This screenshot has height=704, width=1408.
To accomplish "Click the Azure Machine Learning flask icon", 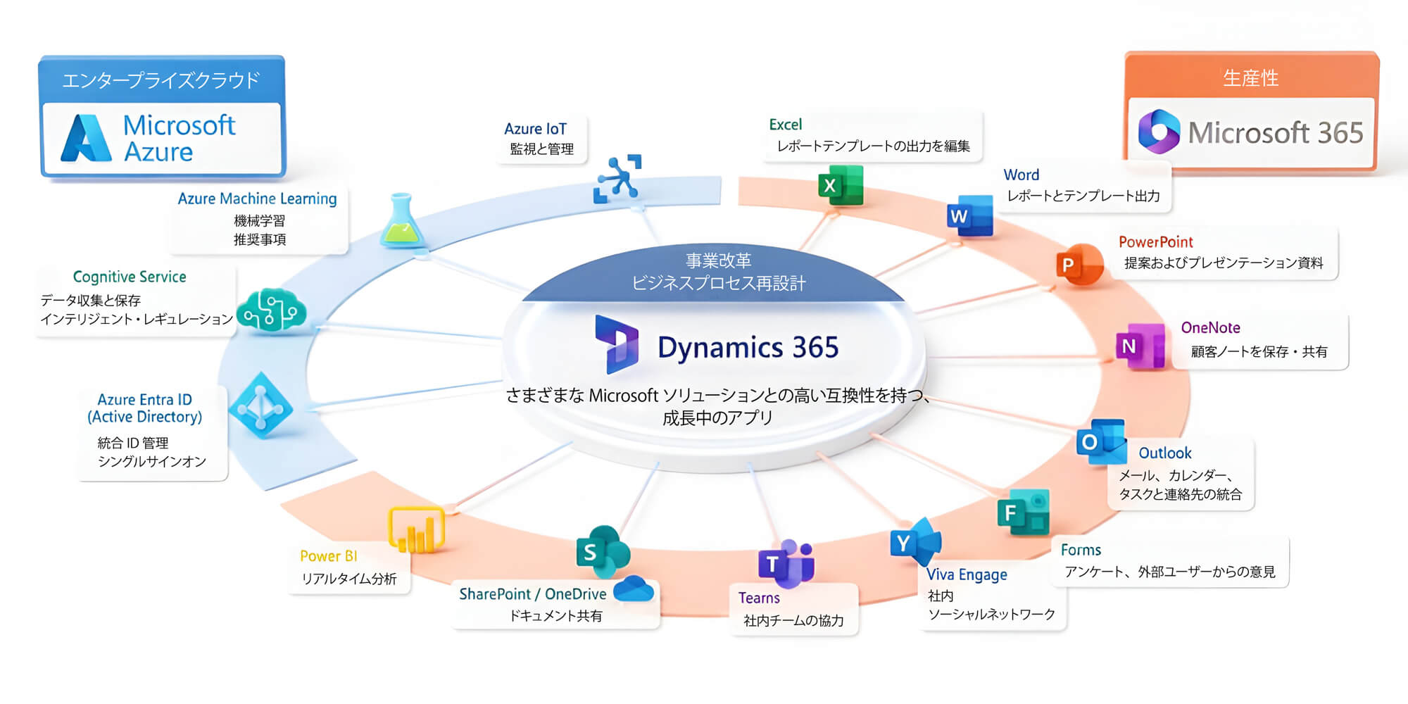I will (402, 220).
